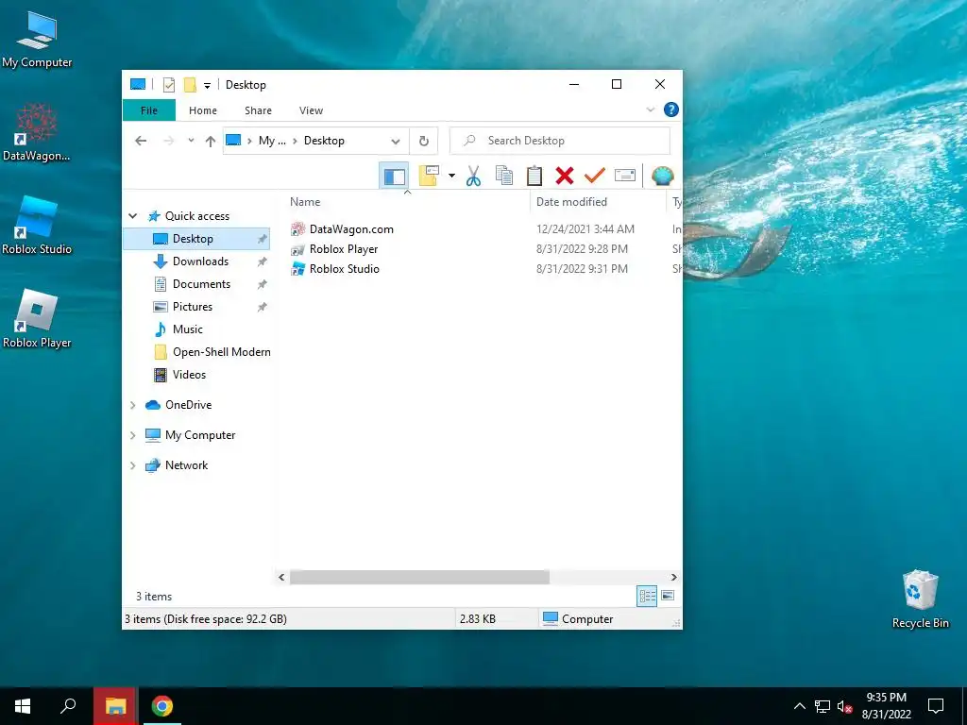Switch to Details view layout
967x725 pixels.
tap(647, 597)
